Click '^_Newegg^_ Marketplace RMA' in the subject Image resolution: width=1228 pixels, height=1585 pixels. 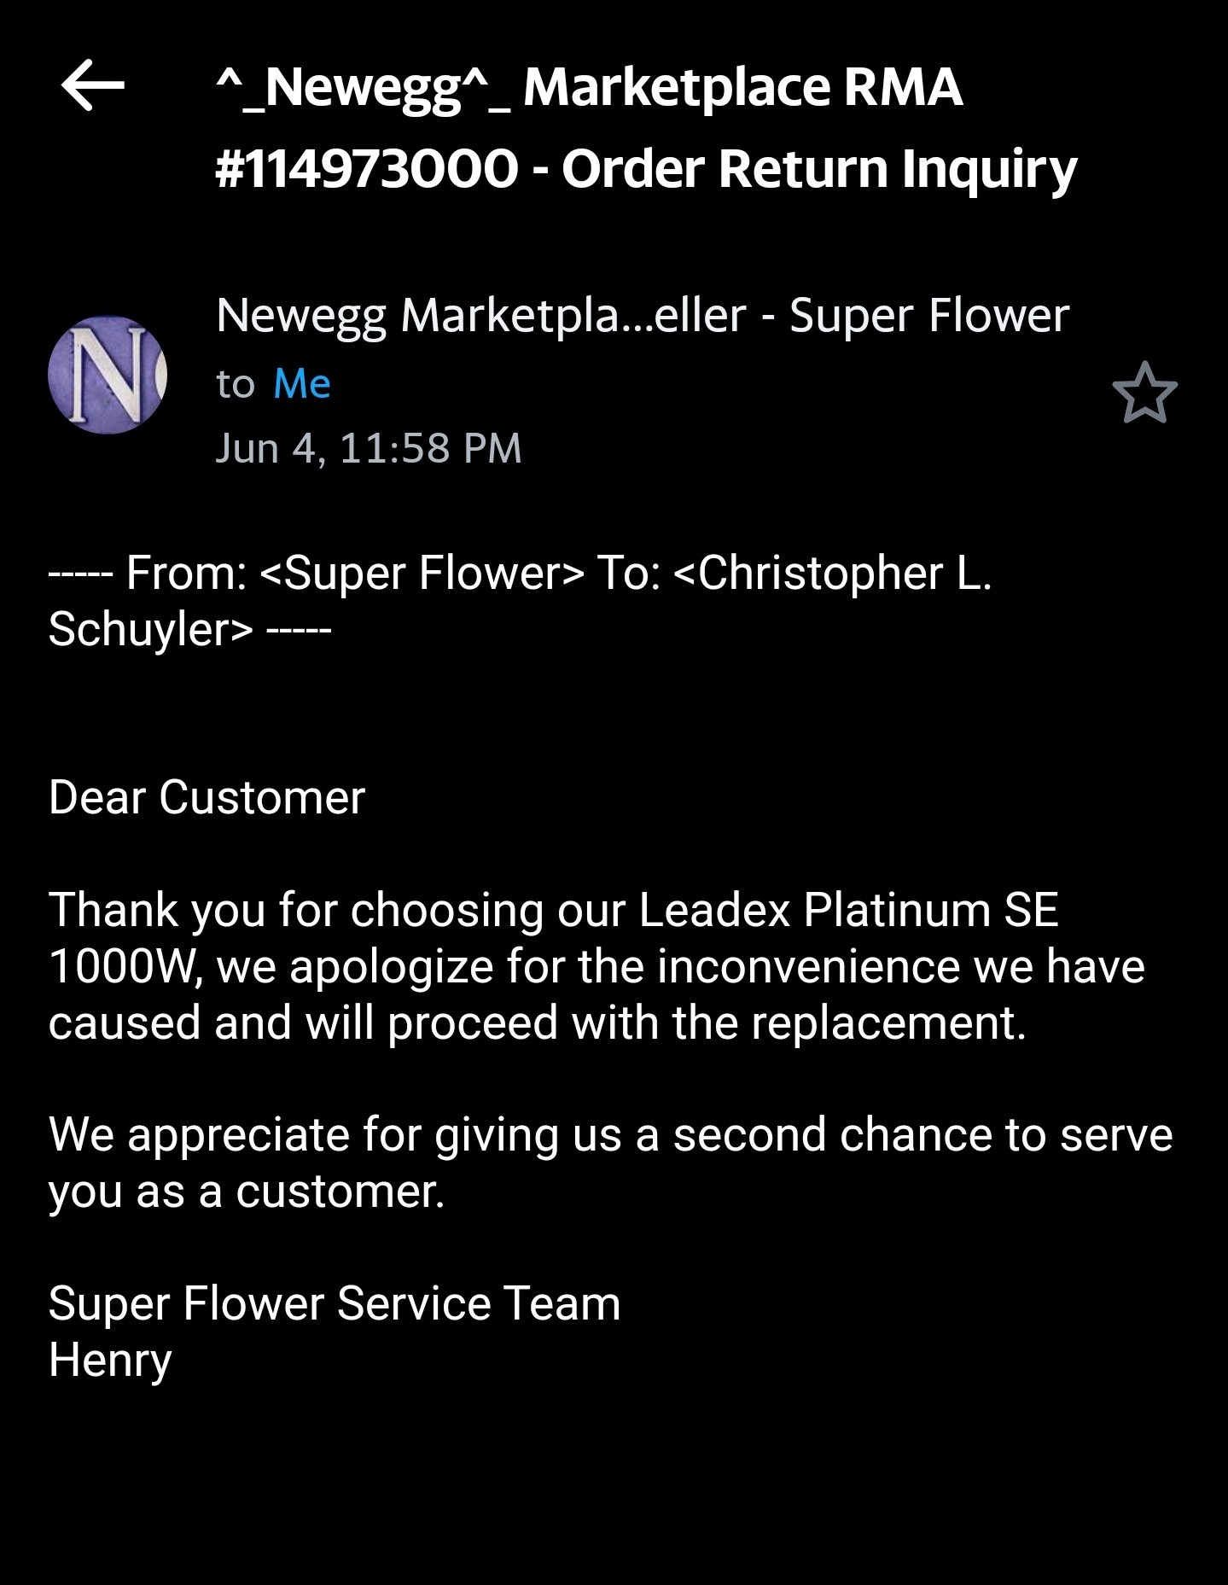(589, 87)
